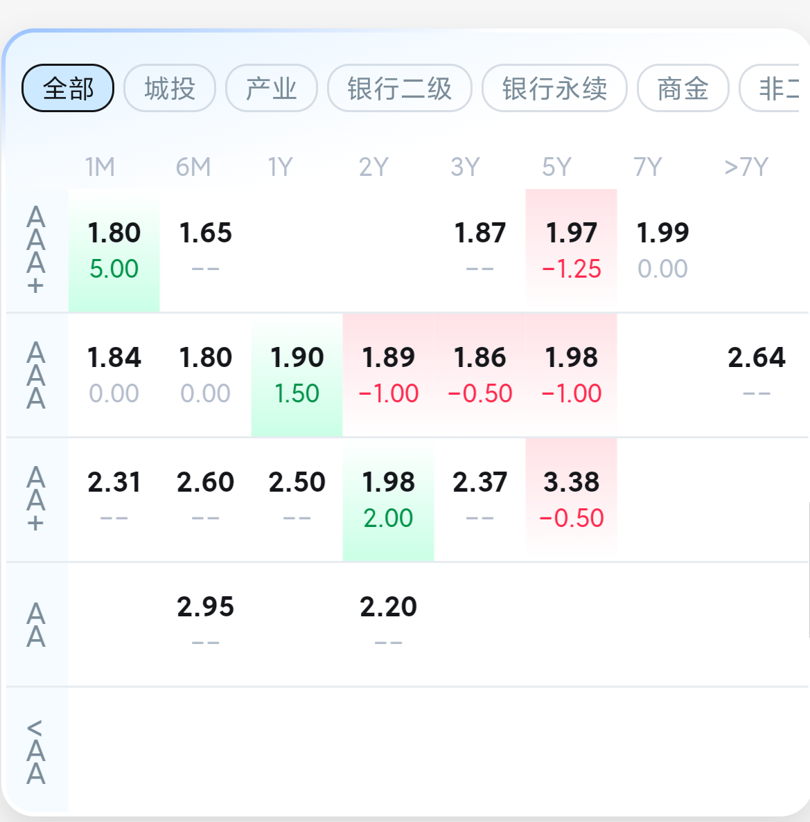Select the 银行二级 filter
The width and height of the screenshot is (810, 822).
[399, 88]
